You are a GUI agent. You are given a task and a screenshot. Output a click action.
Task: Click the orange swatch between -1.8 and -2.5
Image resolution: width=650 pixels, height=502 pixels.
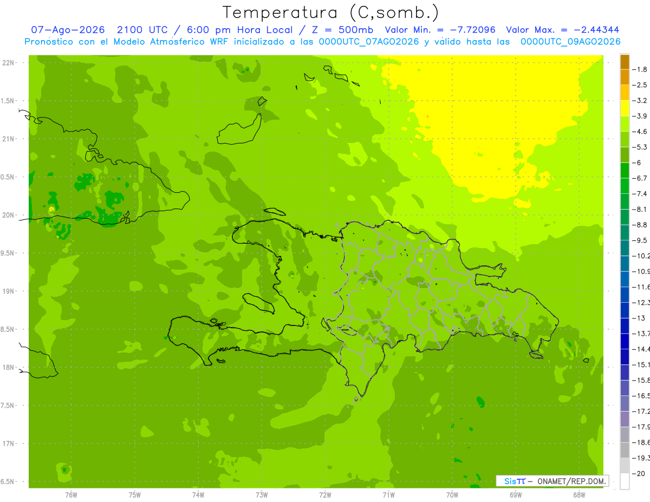tap(625, 77)
